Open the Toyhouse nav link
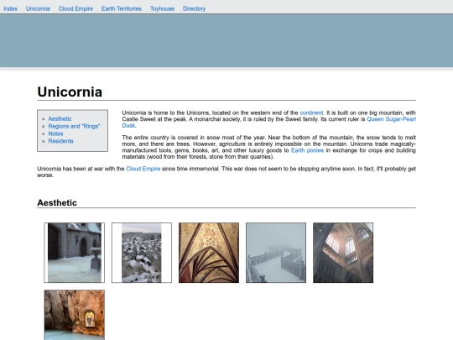The height and width of the screenshot is (340, 453). tap(162, 8)
